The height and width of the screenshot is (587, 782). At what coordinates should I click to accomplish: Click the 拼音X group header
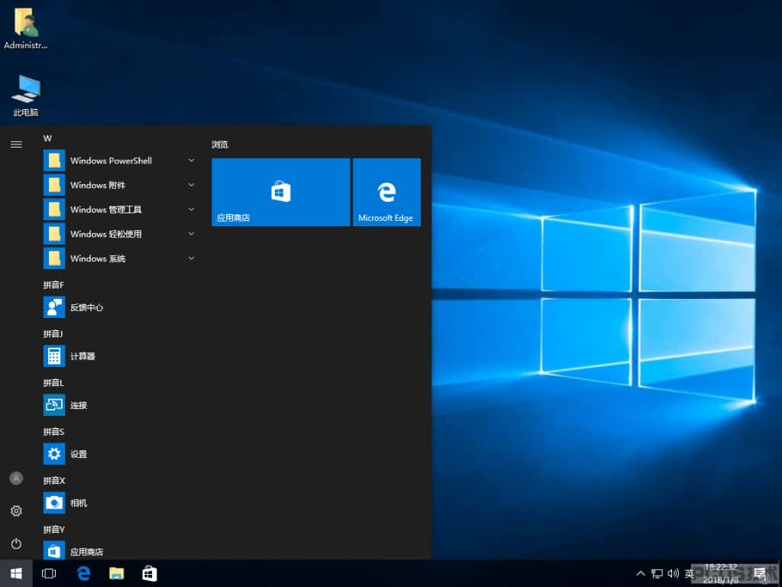[x=54, y=481]
